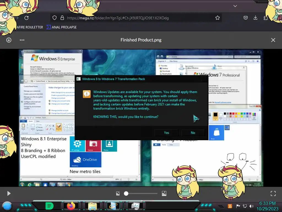282x212 pixels.
Task: Reload the page in Firefox
Action: click(x=26, y=18)
